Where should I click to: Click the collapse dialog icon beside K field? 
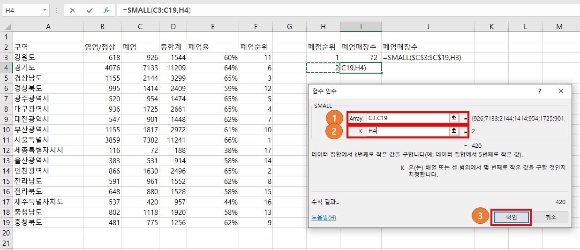pos(454,132)
